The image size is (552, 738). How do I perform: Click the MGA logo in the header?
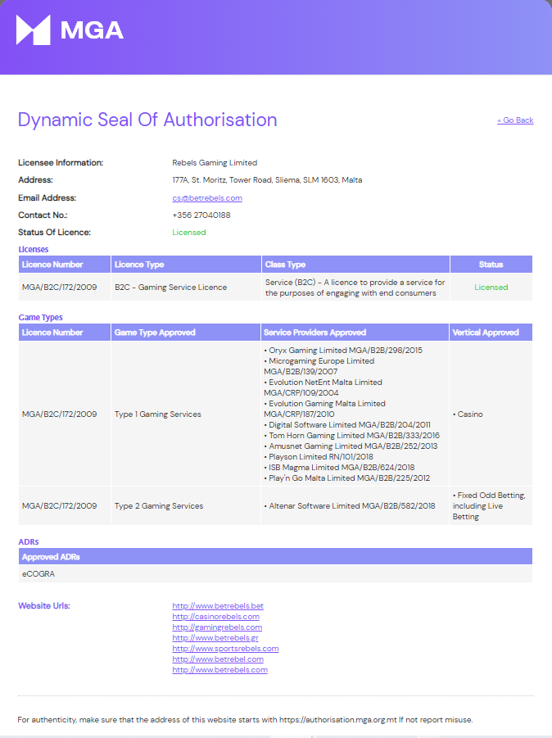70,30
